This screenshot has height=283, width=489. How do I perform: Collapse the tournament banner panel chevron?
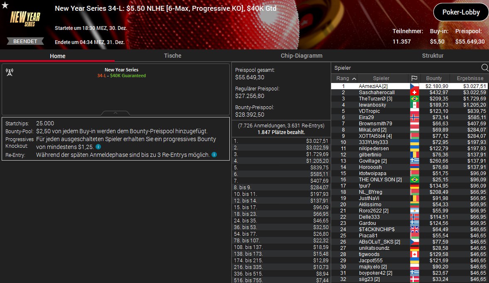point(115,113)
